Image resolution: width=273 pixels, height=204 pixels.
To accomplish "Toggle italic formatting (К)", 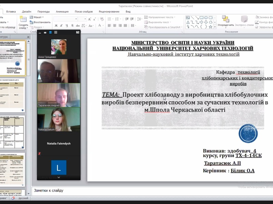I will [61, 26].
